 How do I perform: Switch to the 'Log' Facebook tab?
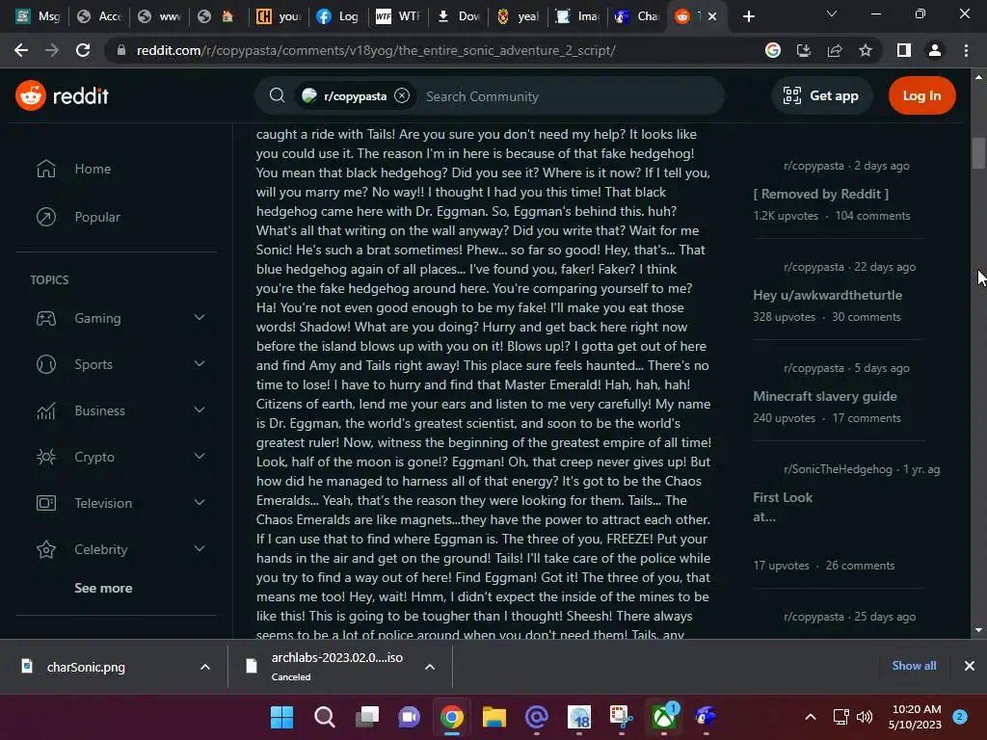338,16
